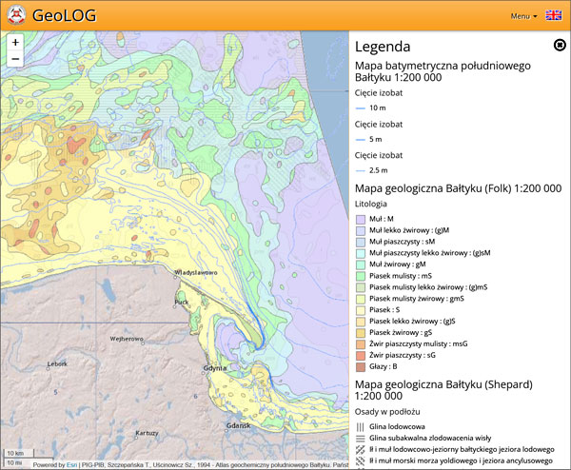
Task: Click the Glina lodowcowa hatch symbol
Action: point(360,426)
